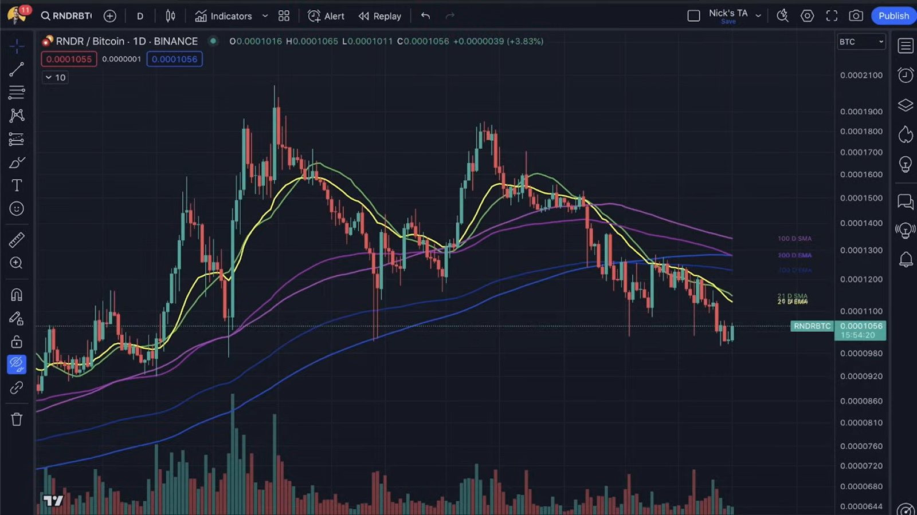Open the candle chart style menu
Screen dimensions: 917x515
(170, 16)
